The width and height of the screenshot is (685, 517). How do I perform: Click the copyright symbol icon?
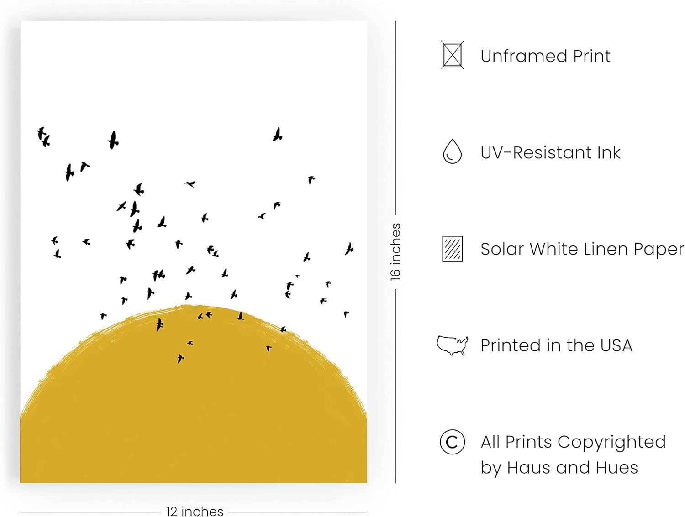click(452, 442)
